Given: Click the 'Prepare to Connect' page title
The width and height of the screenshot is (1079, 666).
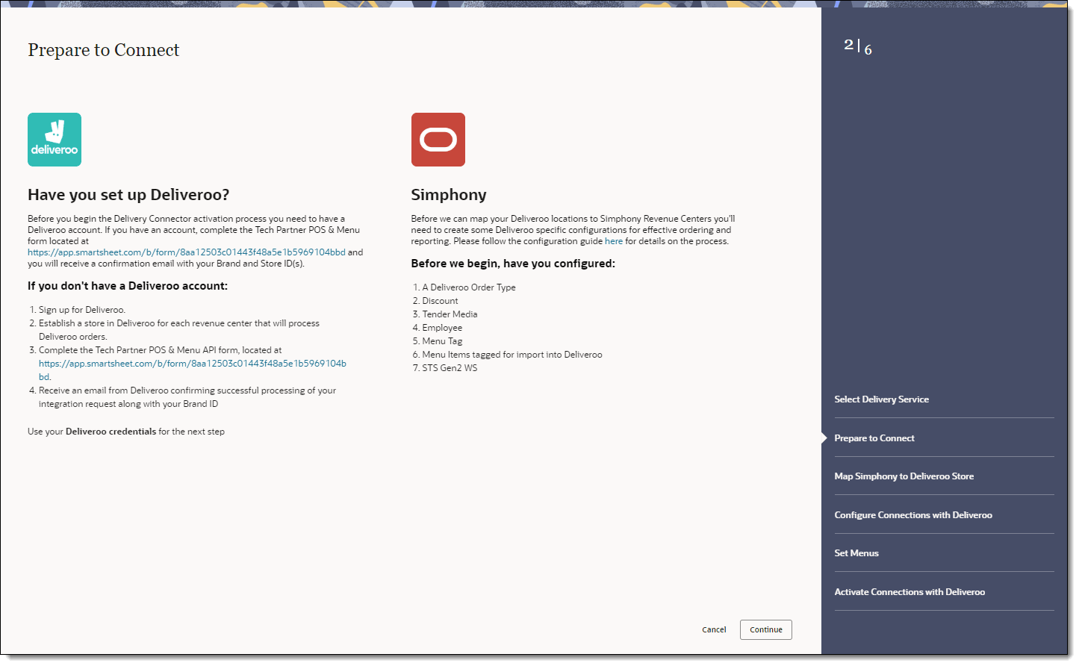Looking at the screenshot, I should 104,50.
